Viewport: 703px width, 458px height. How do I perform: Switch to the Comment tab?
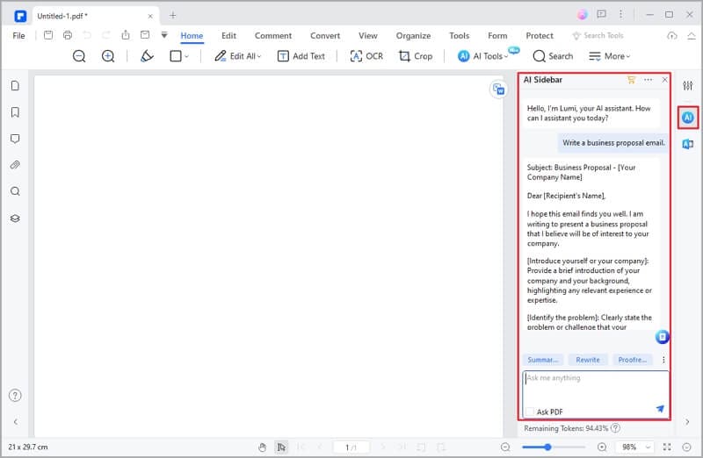(273, 35)
